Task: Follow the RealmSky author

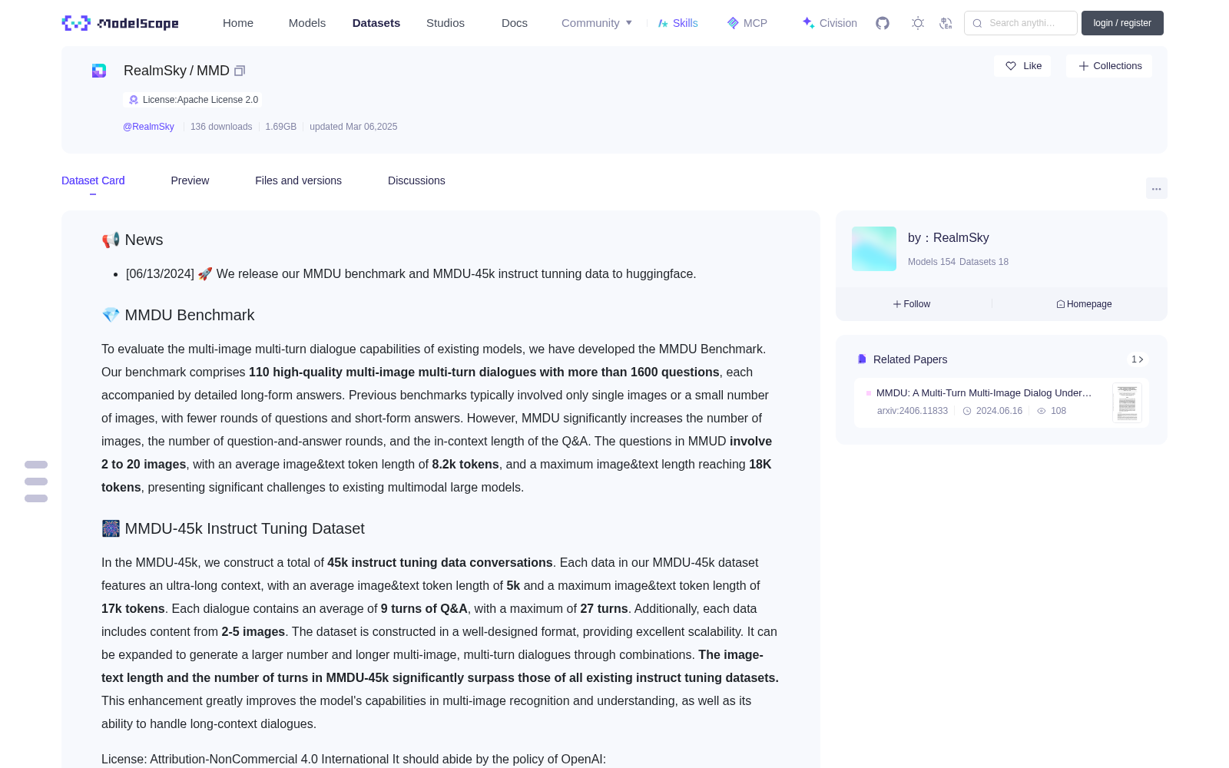Action: click(912, 304)
